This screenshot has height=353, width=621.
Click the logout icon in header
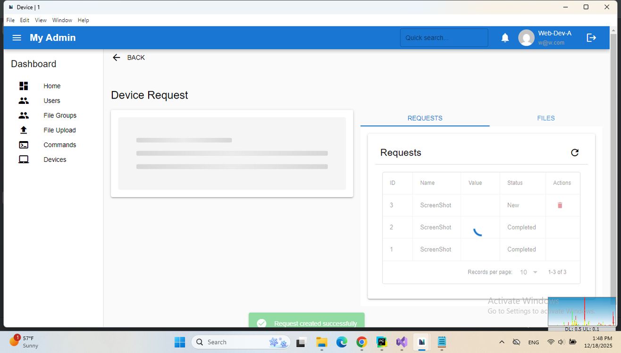tap(591, 38)
